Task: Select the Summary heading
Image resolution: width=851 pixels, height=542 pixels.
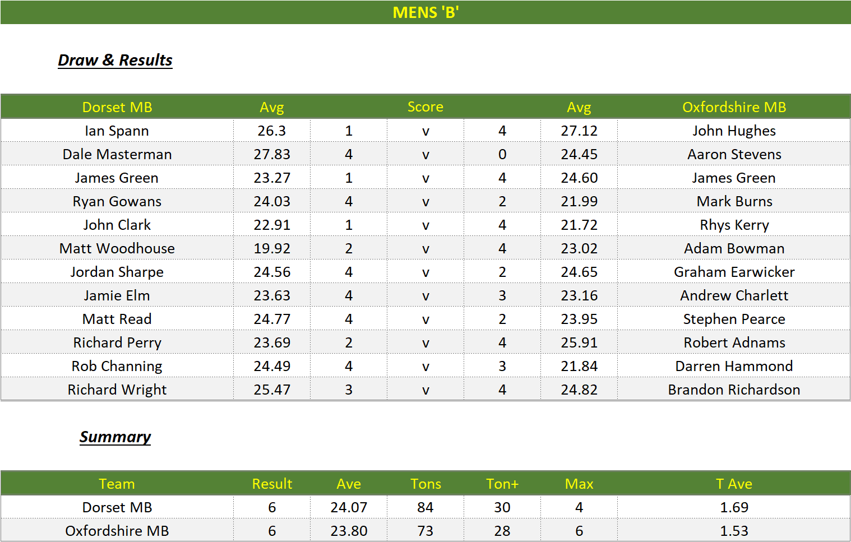Action: click(x=115, y=437)
